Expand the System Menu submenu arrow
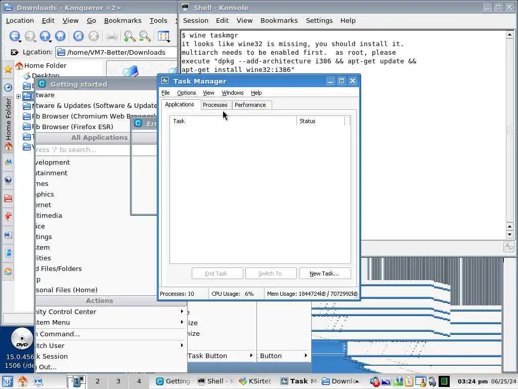This screenshot has height=389, width=518. pyautogui.click(x=182, y=322)
